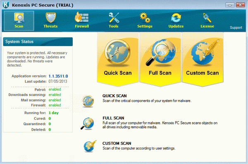Select the Scan tab label

click(19, 26)
